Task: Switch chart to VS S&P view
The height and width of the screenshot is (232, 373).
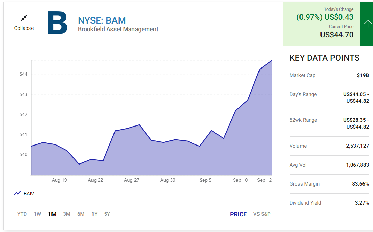Action: coord(262,214)
